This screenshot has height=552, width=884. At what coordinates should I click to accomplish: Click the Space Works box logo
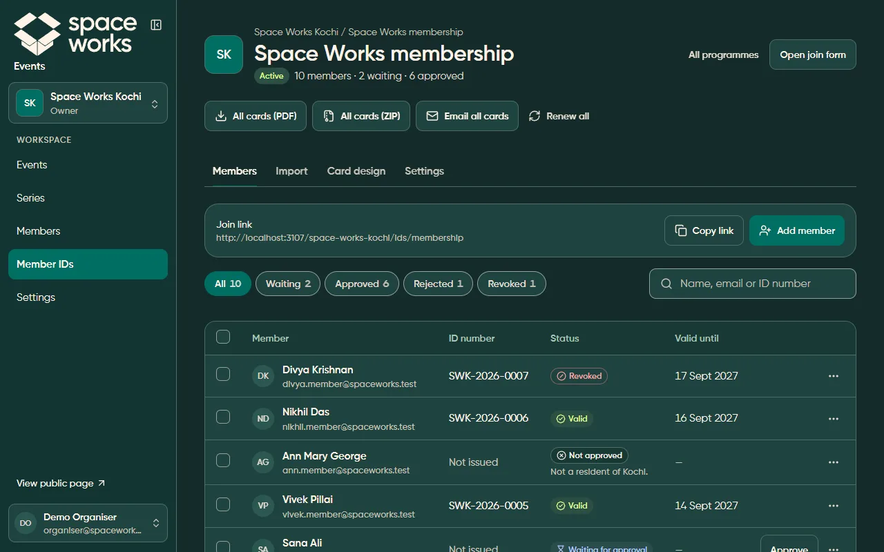tap(37, 34)
